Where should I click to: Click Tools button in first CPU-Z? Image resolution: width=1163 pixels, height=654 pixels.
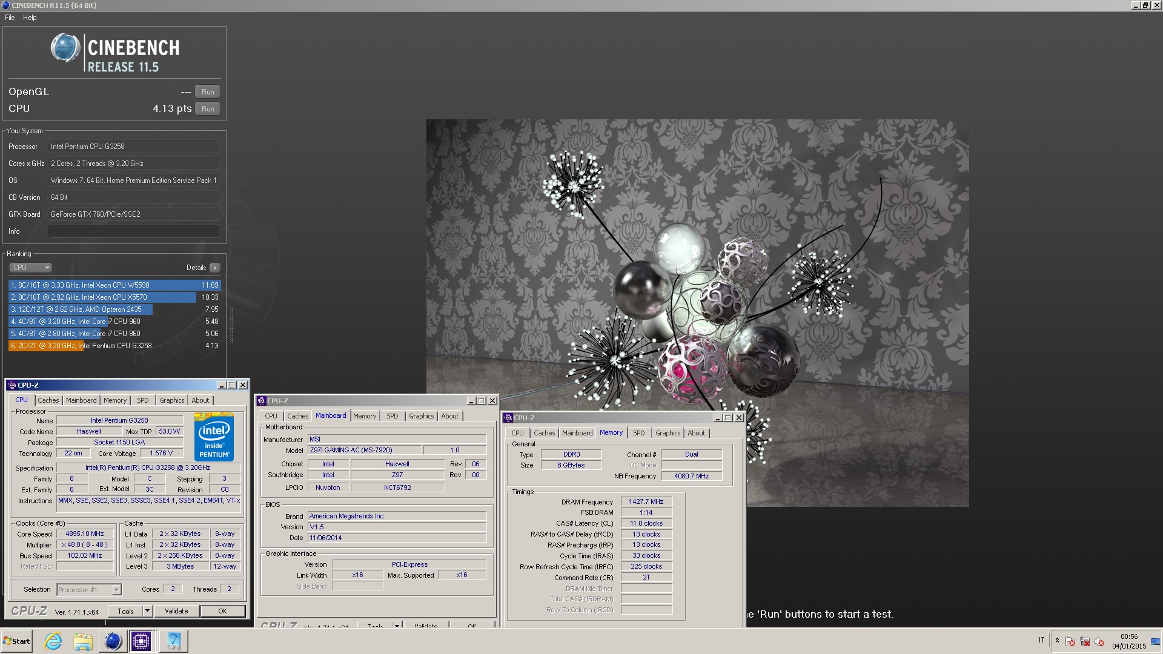(126, 612)
